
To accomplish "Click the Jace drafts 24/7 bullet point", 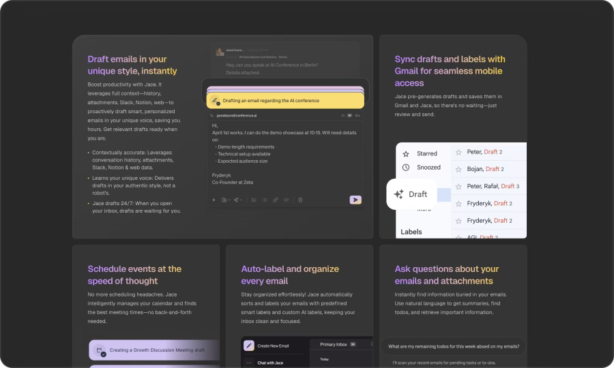I will point(136,207).
